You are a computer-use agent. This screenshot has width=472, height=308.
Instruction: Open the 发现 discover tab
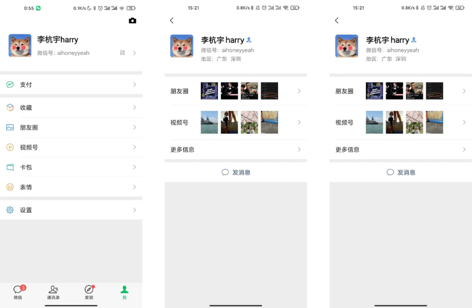(x=89, y=292)
